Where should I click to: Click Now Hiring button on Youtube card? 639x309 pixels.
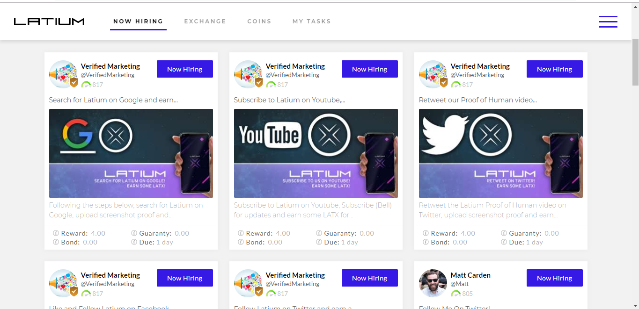click(x=370, y=69)
